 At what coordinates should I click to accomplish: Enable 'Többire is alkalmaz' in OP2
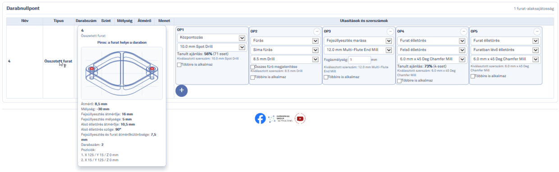(x=252, y=77)
